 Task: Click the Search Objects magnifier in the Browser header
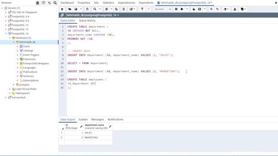click(x=55, y=3)
